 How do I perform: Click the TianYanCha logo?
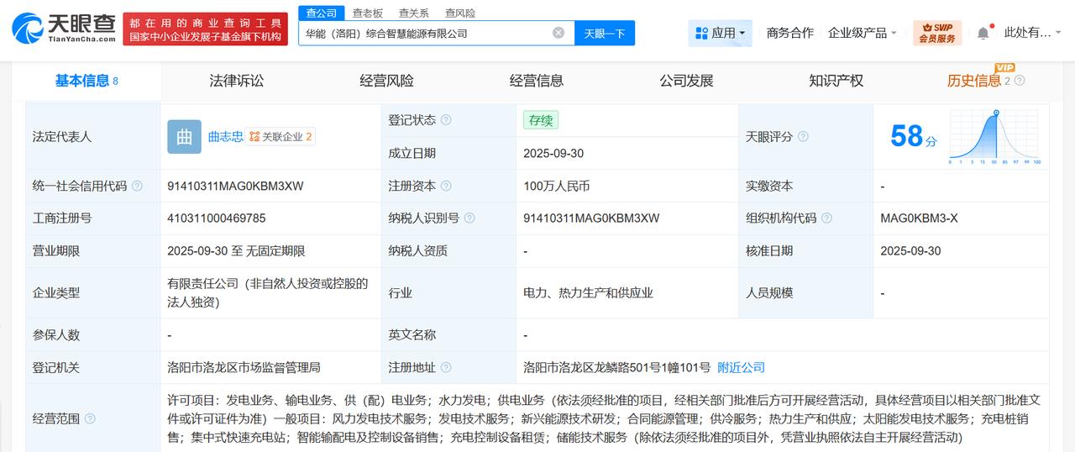[x=64, y=28]
